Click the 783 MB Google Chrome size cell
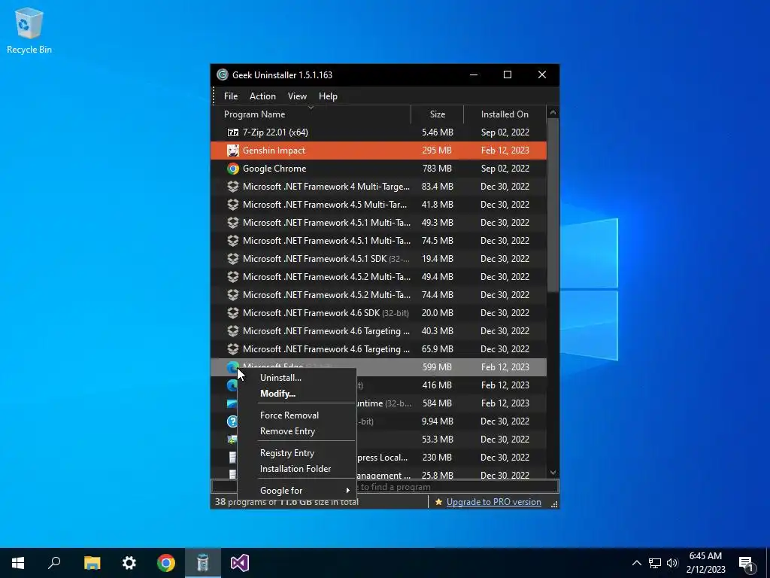 pos(437,169)
